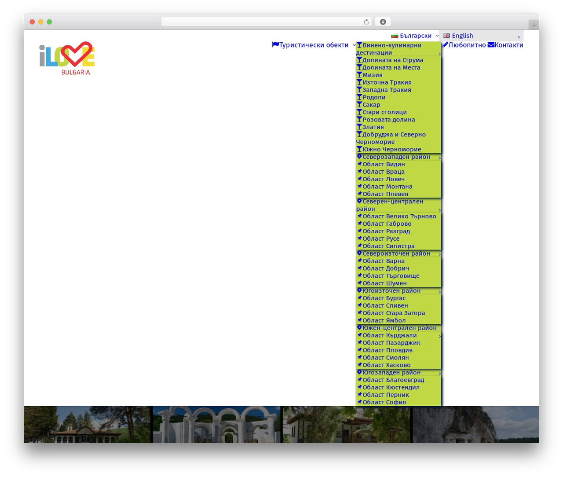
Task: Click the wine glass icon beside Сакар
Action: coord(359,104)
